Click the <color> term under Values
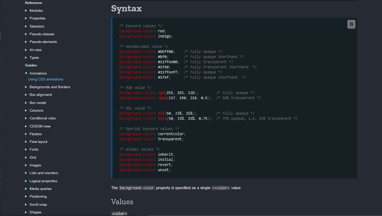This screenshot has height=216, width=382. click(x=119, y=213)
